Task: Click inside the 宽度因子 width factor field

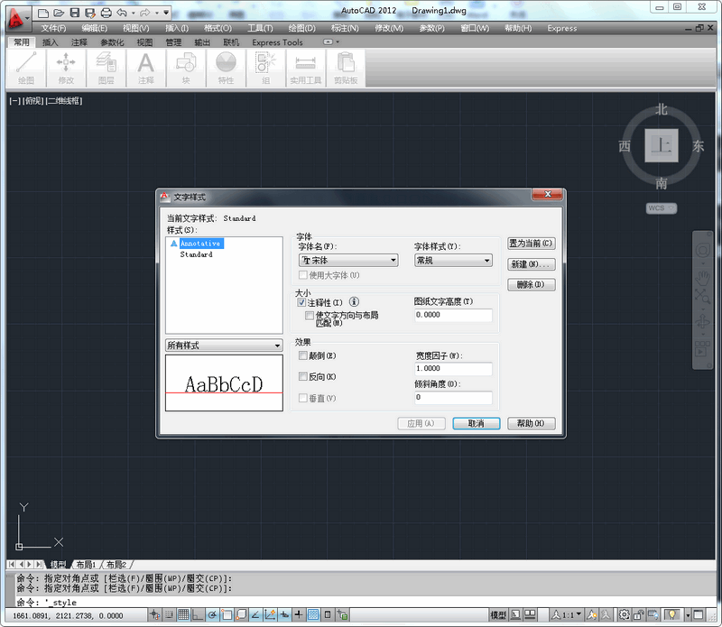Action: (x=451, y=369)
